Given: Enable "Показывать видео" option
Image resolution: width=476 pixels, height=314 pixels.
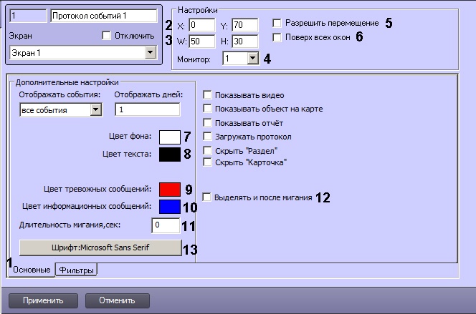Looking at the screenshot, I should coord(208,95).
